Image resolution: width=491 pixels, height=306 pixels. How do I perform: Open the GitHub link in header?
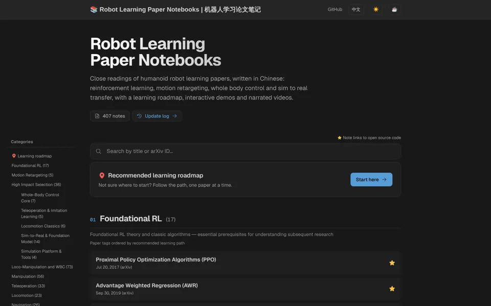pyautogui.click(x=334, y=9)
